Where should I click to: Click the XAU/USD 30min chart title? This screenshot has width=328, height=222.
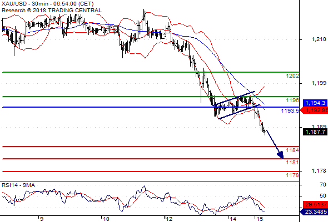[48, 4]
